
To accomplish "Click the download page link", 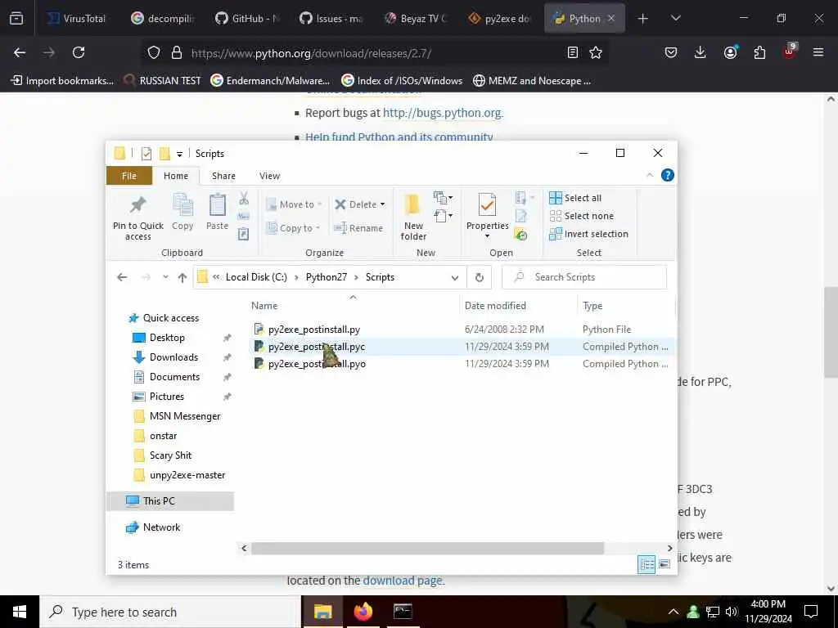I will 403,581.
